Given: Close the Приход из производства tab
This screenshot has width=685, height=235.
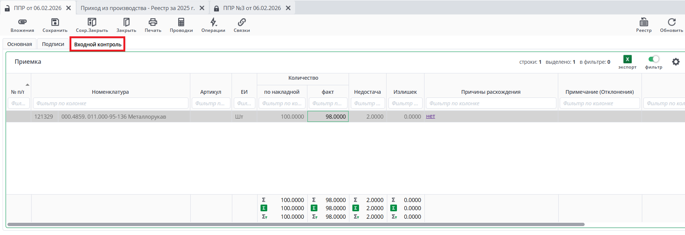Looking at the screenshot, I should pyautogui.click(x=202, y=8).
